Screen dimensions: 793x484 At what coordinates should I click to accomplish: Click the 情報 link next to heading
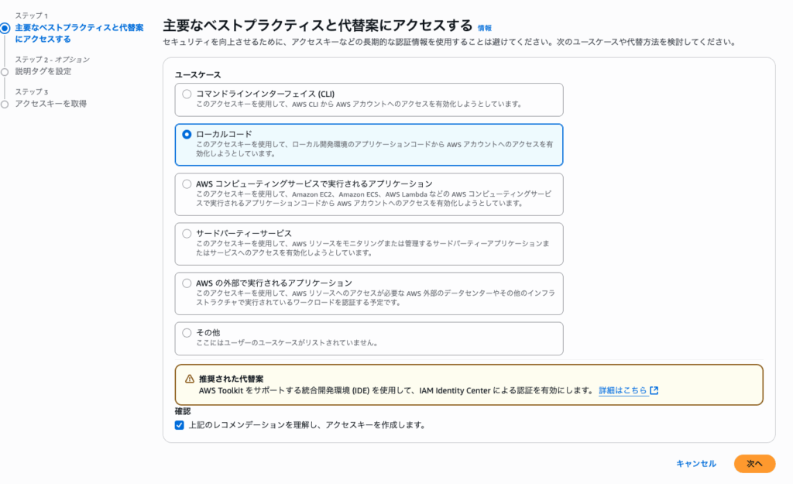(485, 29)
